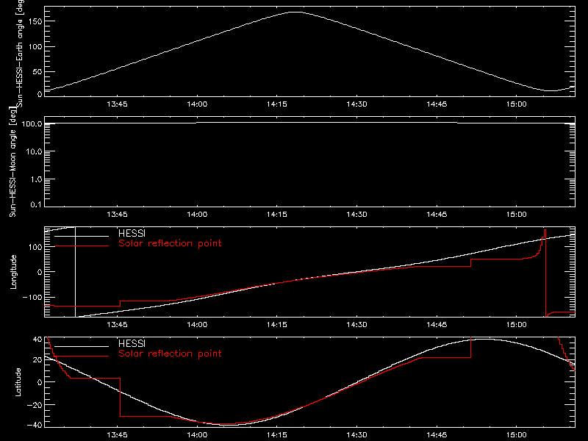The width and height of the screenshot is (588, 441).
Task: Select the 100 tick on Earth angle plot
Action: pos(35,47)
